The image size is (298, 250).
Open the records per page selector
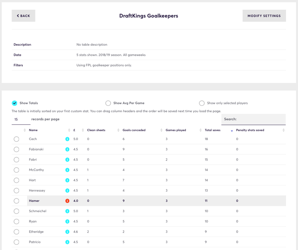click(21, 119)
